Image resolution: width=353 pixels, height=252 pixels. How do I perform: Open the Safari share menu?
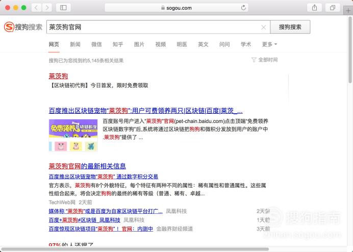(x=315, y=8)
